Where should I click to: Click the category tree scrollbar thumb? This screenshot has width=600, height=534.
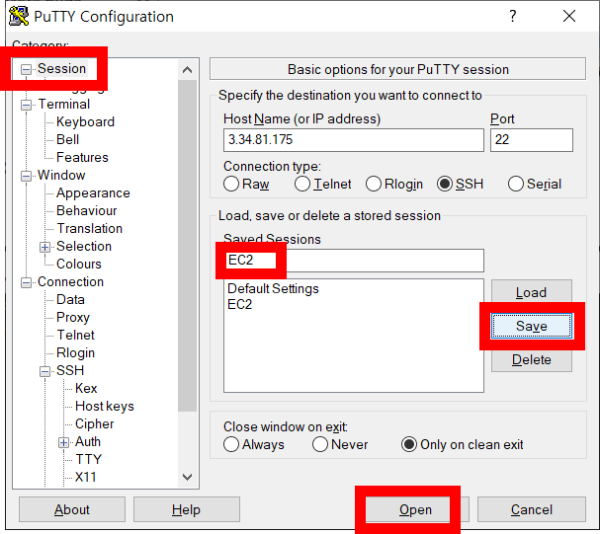[x=187, y=246]
